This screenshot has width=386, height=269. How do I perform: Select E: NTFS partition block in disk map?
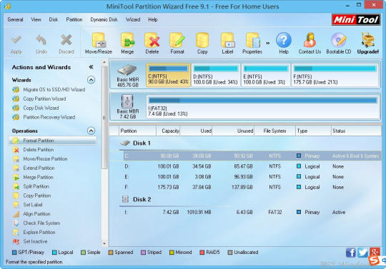click(266, 75)
